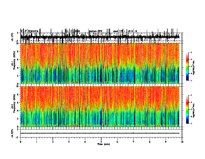This screenshot has height=159, width=205.
Task: Pick the ch.1 color scale bar
Action: 187,67
